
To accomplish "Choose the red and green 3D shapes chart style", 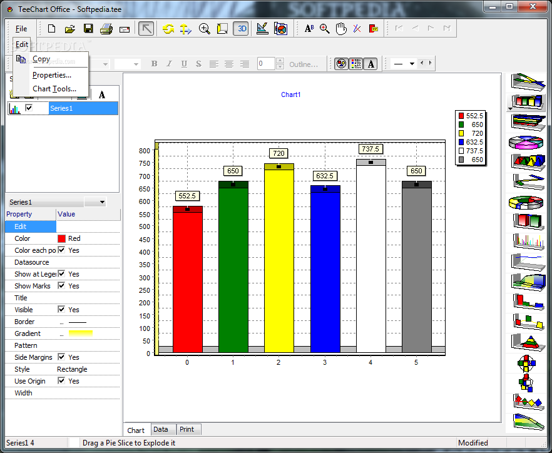I will click(527, 222).
